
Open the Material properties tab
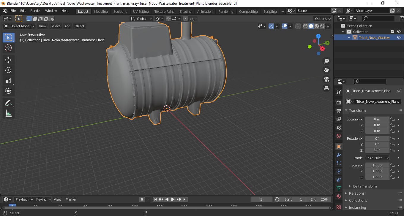(x=338, y=196)
